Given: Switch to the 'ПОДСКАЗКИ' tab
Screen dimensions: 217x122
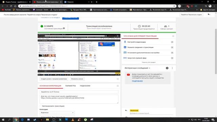Looking at the screenshot, I should coord(85,86).
